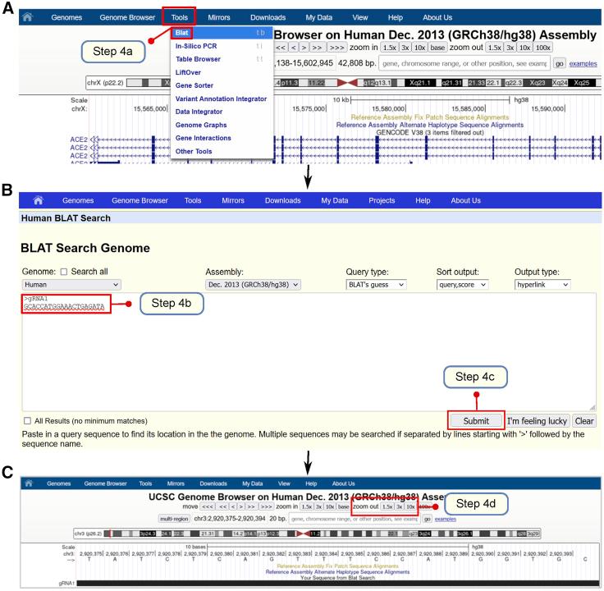This screenshot has height=591, width=604.
Task: Open Projects menu on BLAT Search page
Action: [382, 200]
